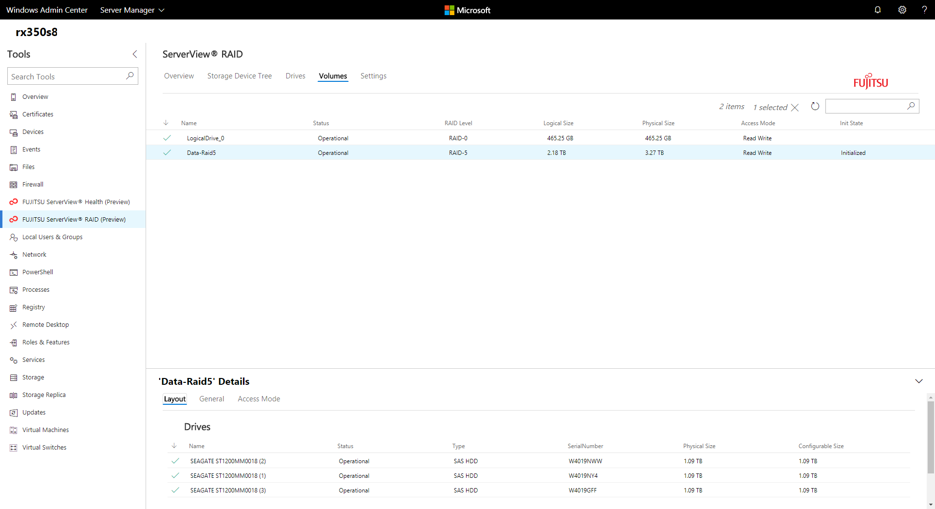Collapse the Tools sidebar
Viewport: 935px width, 509px height.
coord(135,54)
